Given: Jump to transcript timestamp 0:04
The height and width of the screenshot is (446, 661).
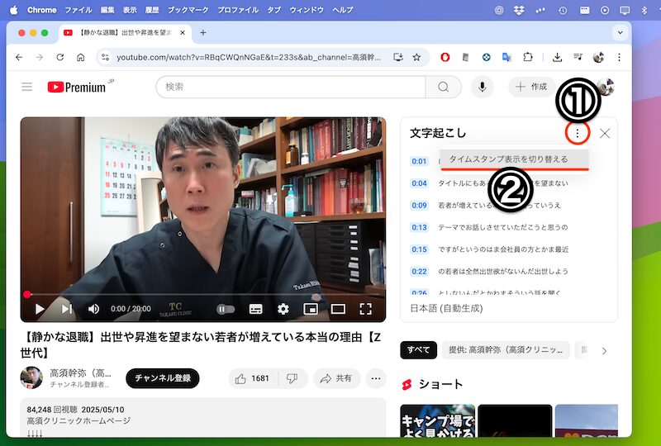Looking at the screenshot, I should tap(419, 183).
